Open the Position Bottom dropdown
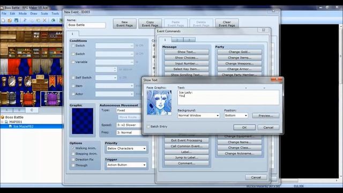The height and width of the screenshot is (193, 343). click(x=236, y=115)
